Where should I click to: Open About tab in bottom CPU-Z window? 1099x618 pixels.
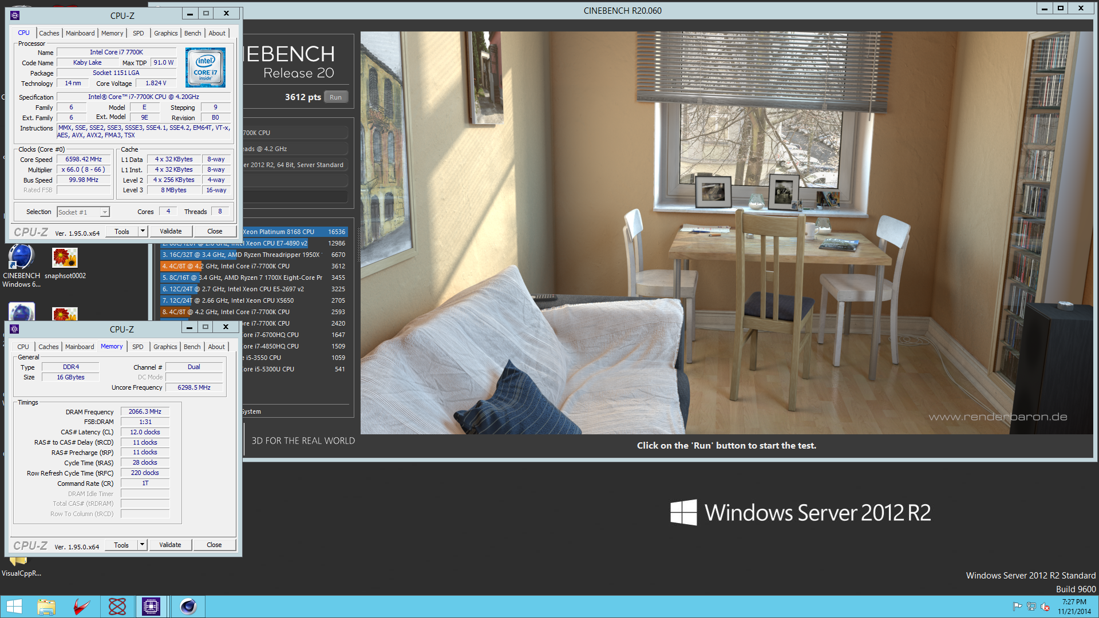(x=216, y=347)
